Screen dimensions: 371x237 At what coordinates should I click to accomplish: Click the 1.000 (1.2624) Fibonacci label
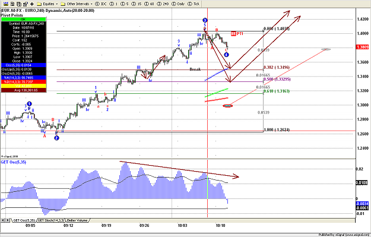click(x=277, y=129)
